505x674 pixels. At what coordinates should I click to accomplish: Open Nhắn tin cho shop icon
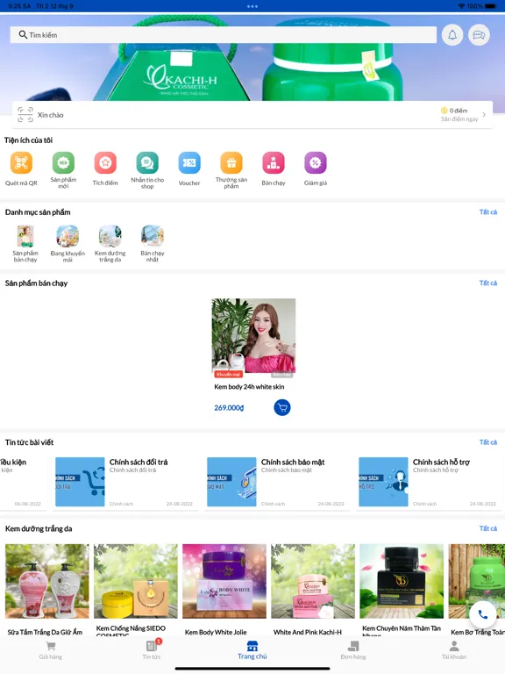147,163
